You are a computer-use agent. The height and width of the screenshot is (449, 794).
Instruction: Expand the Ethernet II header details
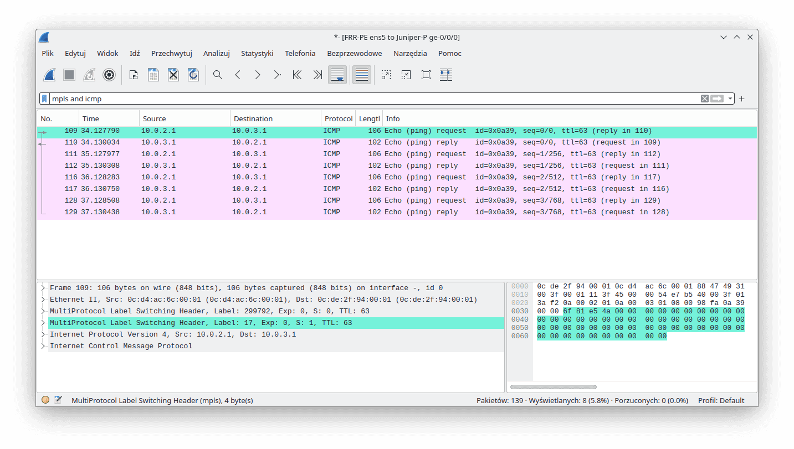click(x=43, y=299)
